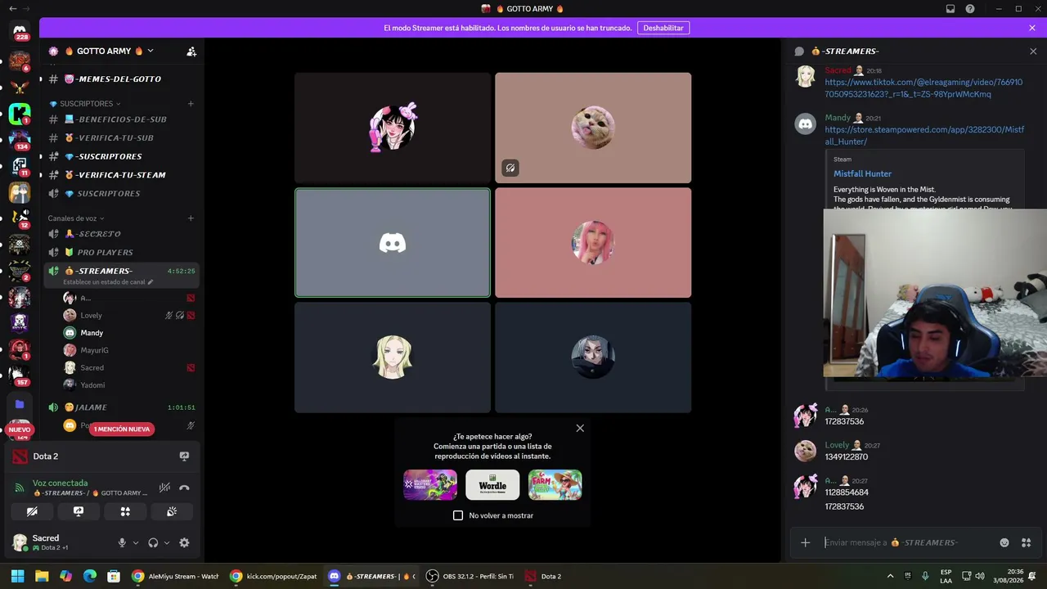Add a channel to SUSCRIPTORES category
Viewport: 1047px width, 589px height.
(x=191, y=104)
